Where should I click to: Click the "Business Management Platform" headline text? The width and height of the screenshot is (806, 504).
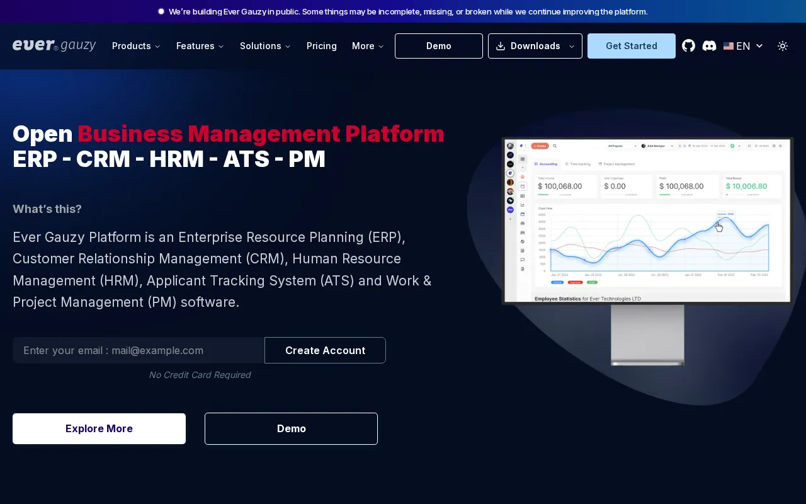click(261, 134)
